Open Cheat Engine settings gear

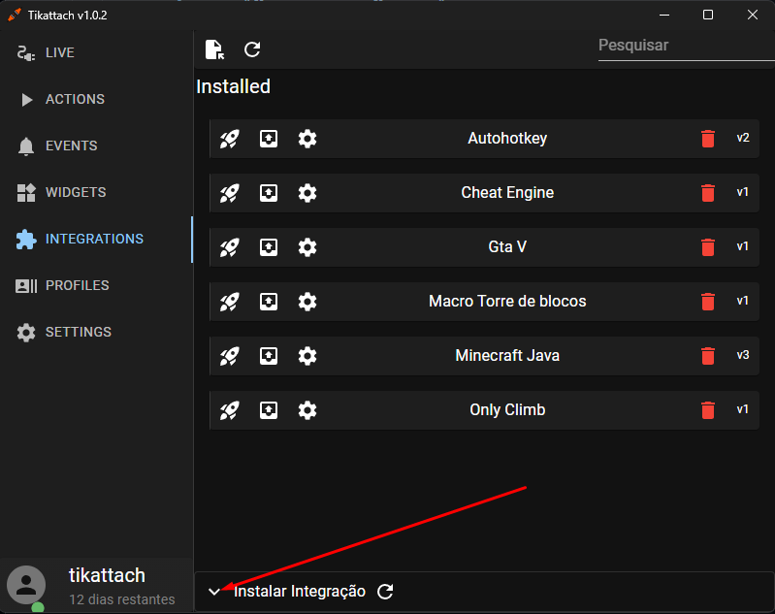307,193
